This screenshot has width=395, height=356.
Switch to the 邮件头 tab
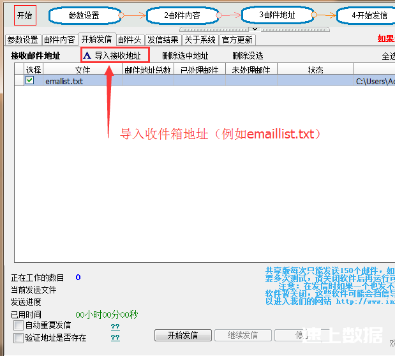(x=130, y=40)
